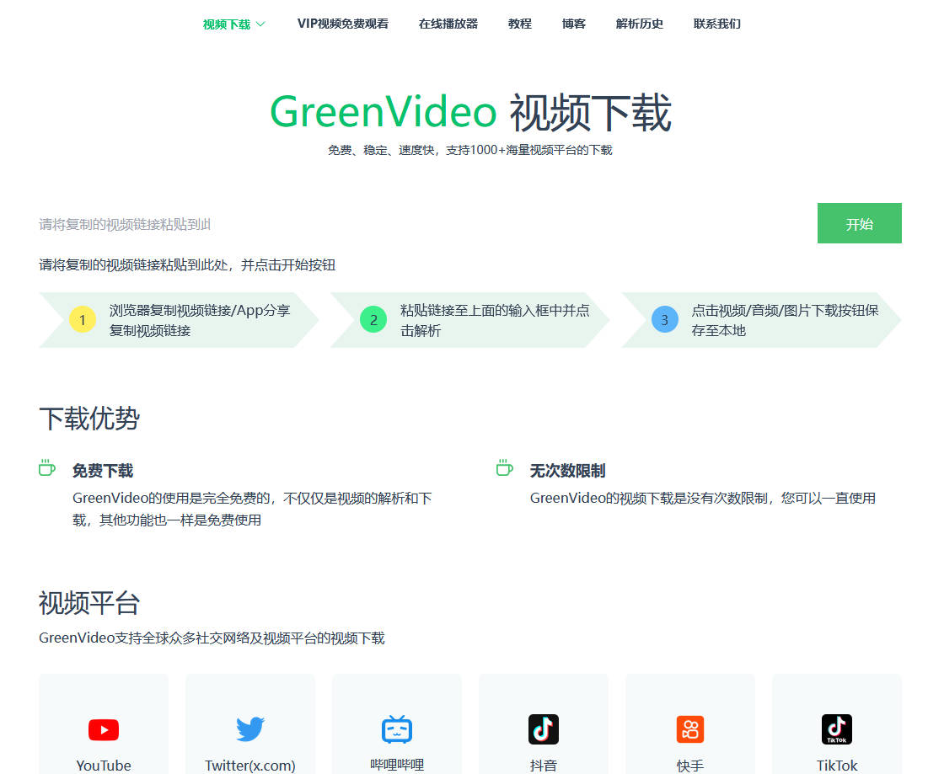Image resolution: width=928 pixels, height=774 pixels.
Task: Select the TikTok platform icon
Action: click(x=836, y=729)
